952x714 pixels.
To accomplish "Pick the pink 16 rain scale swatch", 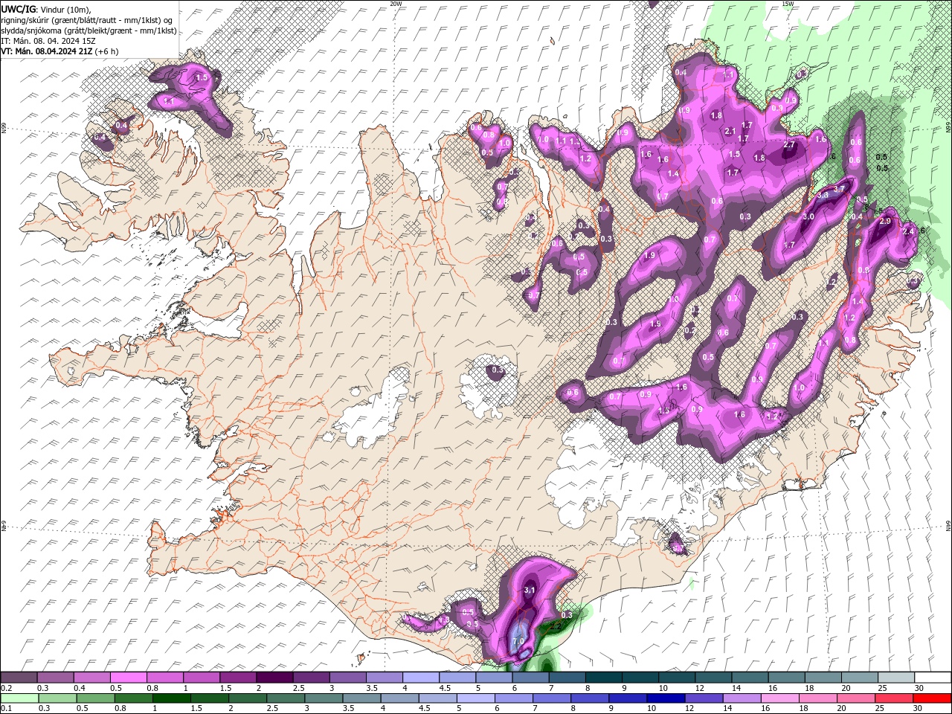I will click(x=779, y=698).
